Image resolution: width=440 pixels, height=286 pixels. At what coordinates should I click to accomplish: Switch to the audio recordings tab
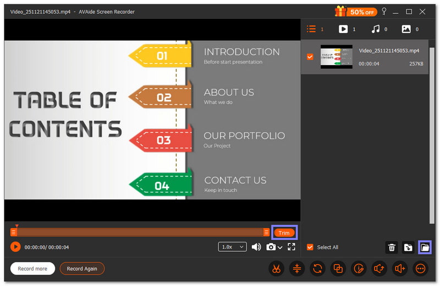click(375, 29)
